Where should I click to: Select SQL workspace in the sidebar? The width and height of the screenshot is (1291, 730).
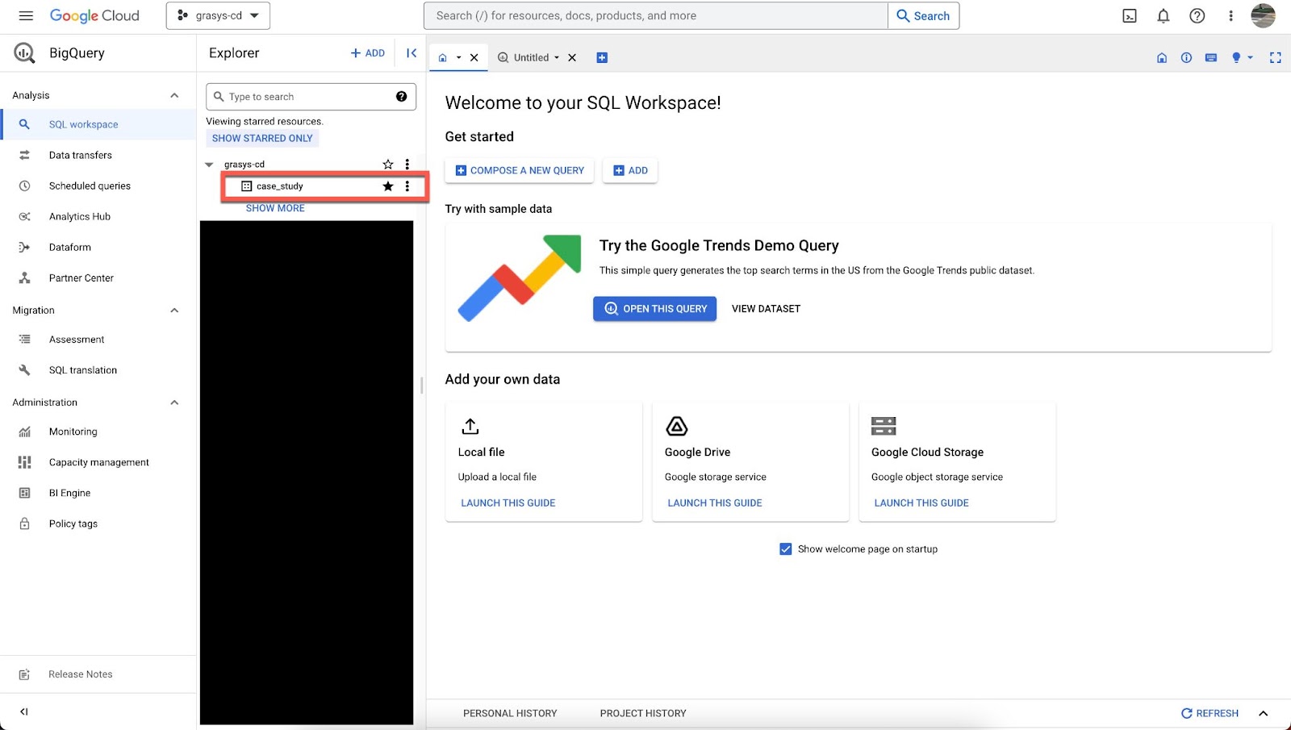coord(98,124)
